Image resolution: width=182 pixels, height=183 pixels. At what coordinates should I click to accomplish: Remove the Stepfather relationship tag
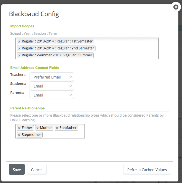click(x=57, y=128)
